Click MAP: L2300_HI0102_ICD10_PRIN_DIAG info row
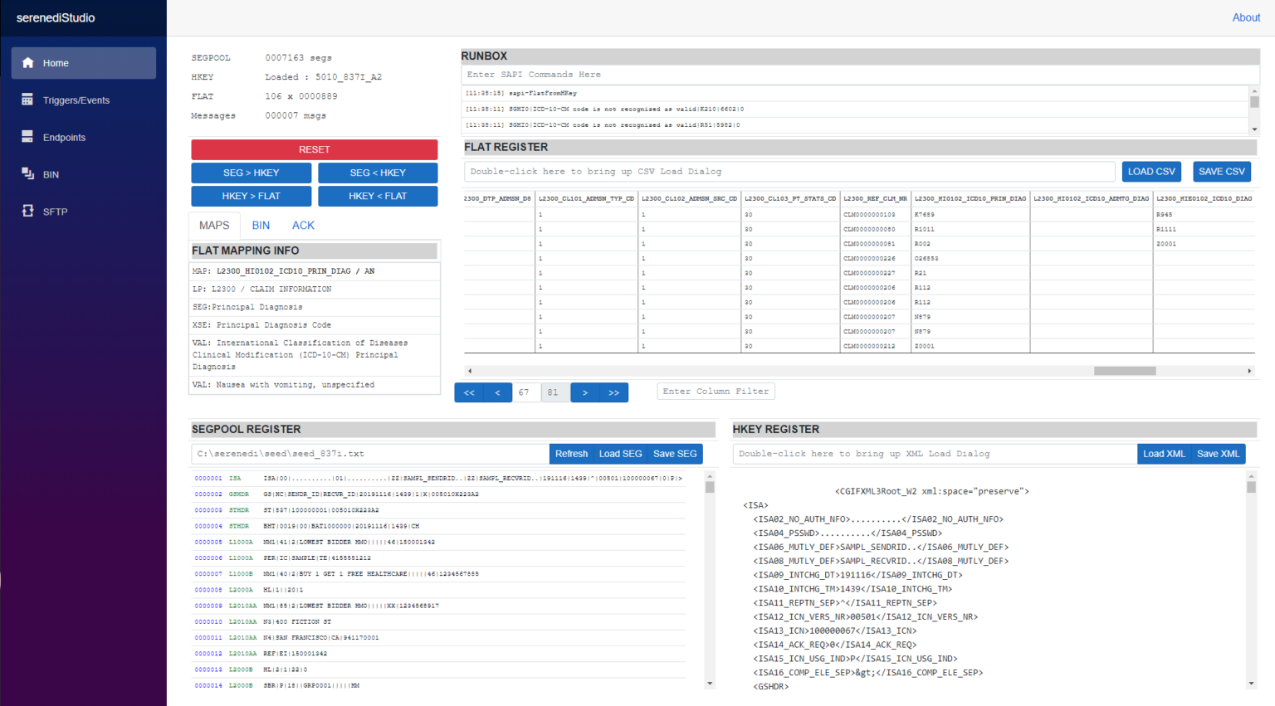1275x706 pixels. coord(315,271)
